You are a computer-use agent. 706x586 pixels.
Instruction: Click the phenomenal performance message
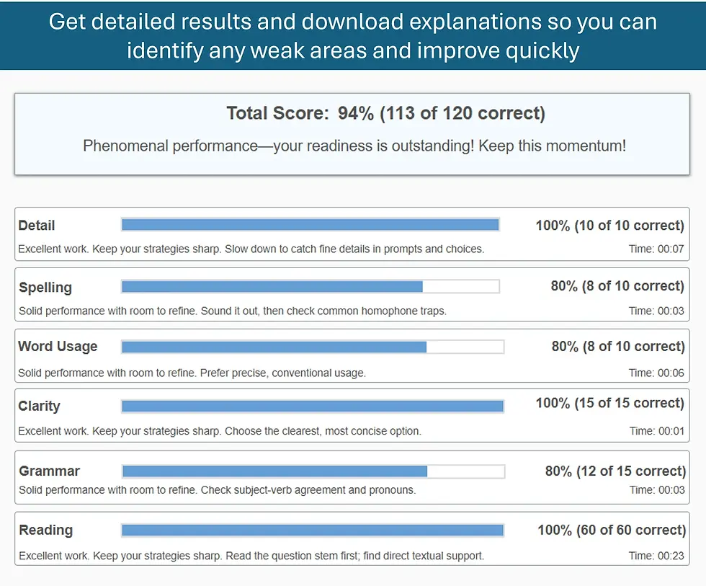(353, 146)
